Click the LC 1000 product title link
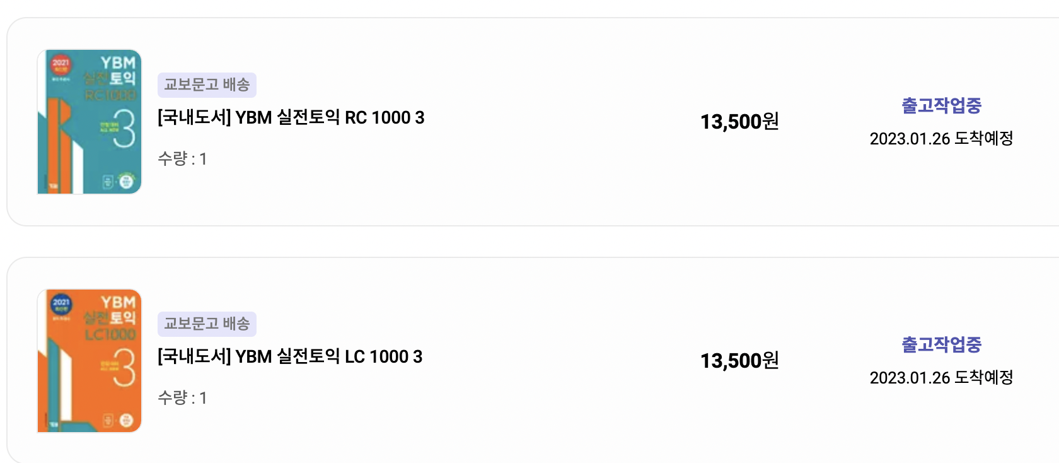Screen dimensions: 1059x463 288,357
